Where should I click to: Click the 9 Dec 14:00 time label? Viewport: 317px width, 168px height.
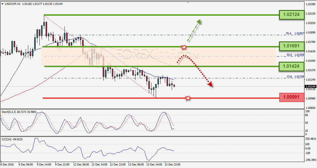coord(44,165)
